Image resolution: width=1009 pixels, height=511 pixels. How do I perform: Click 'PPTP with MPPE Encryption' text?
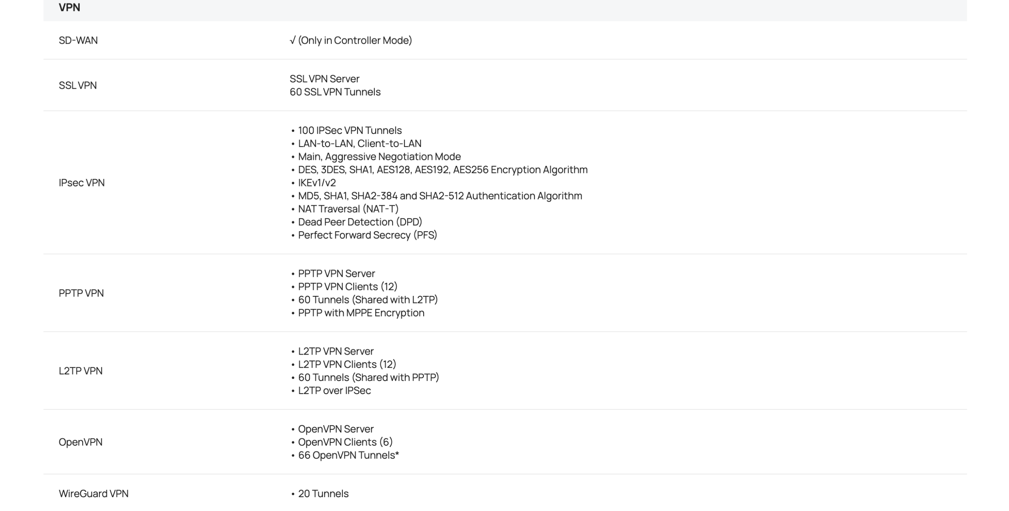coord(361,312)
